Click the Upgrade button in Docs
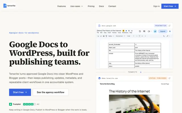This screenshot has width=182, height=113. (x=163, y=31)
